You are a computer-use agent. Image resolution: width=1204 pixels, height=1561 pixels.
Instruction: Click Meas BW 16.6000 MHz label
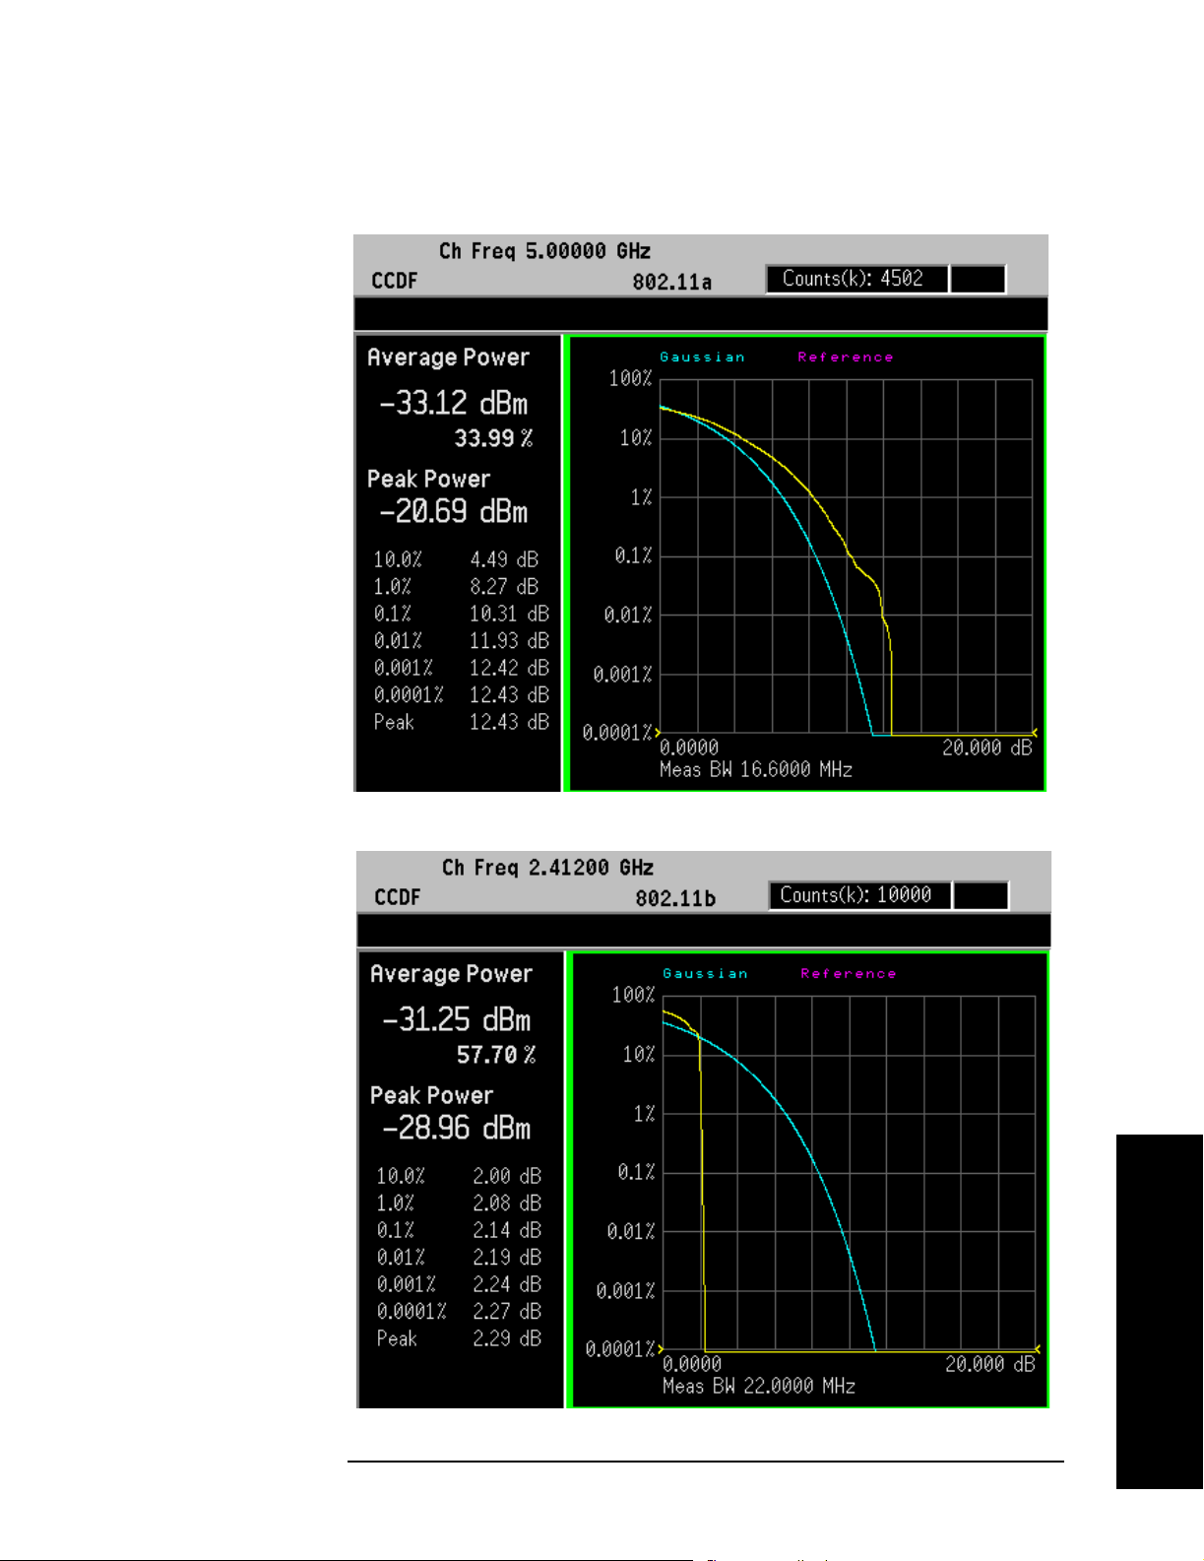click(756, 769)
